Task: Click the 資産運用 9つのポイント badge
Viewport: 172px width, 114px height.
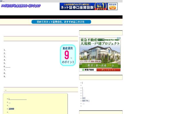Action: click(x=68, y=55)
